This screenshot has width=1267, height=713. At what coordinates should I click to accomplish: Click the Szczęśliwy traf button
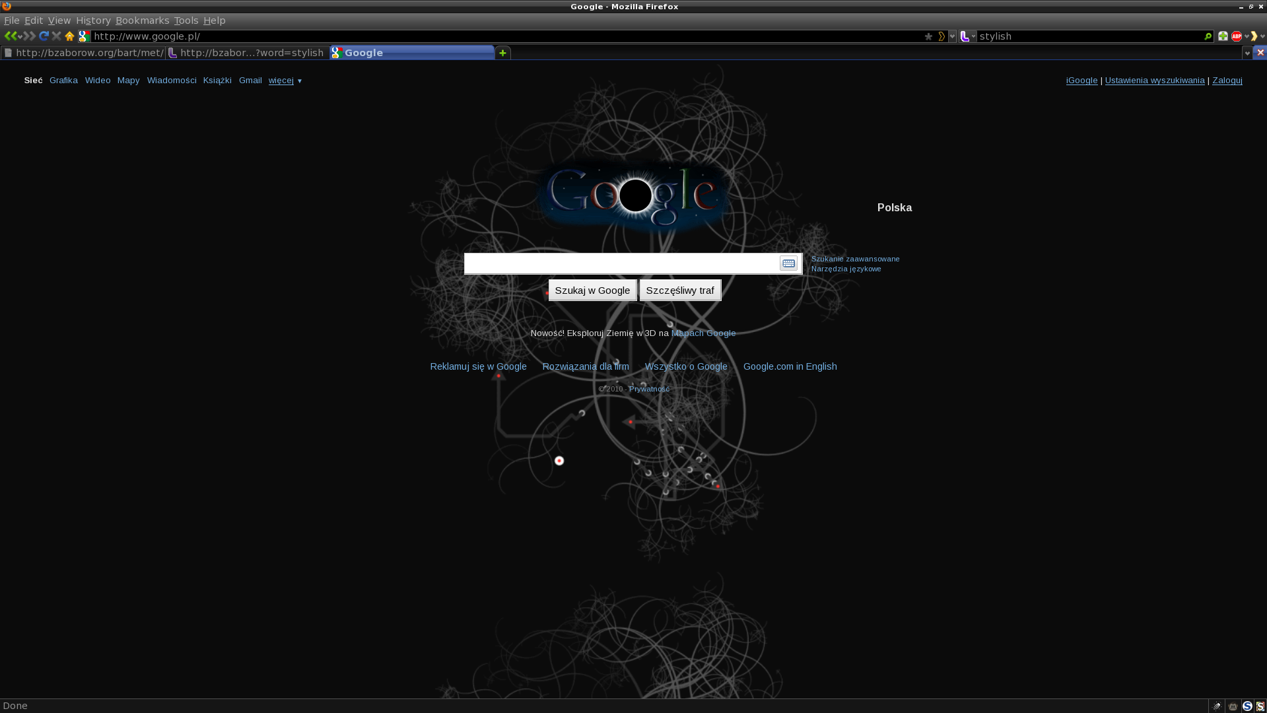coord(680,290)
